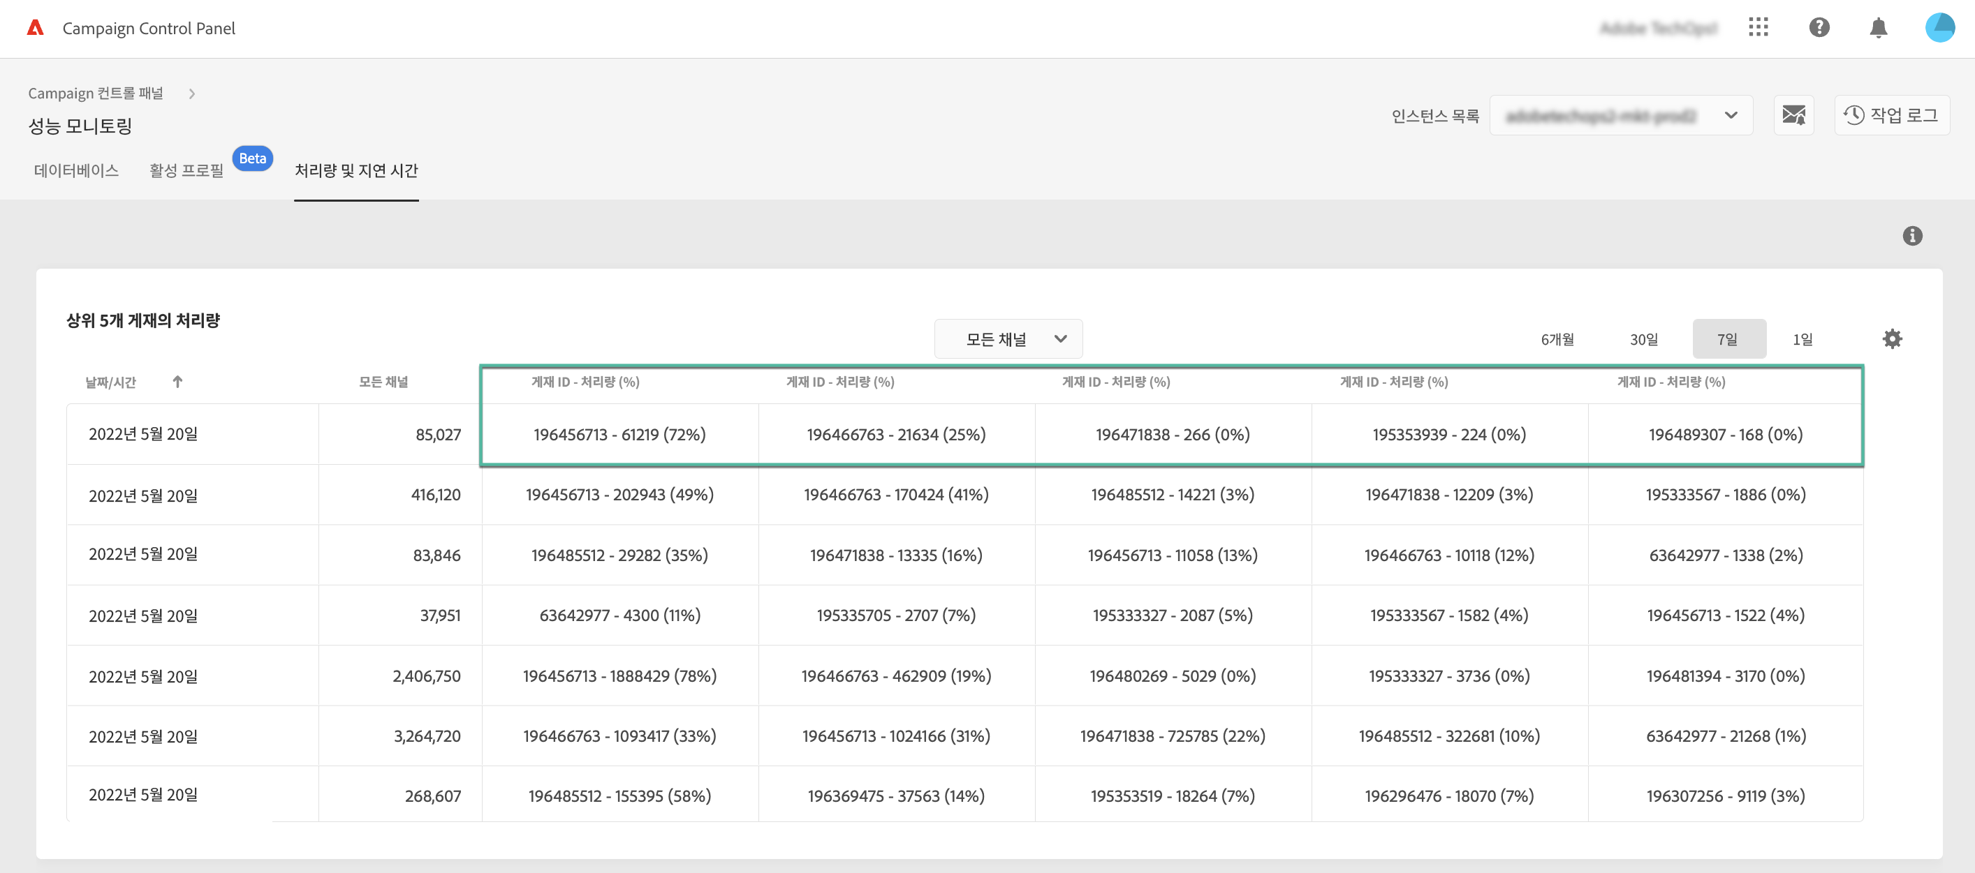Screen dimensions: 1975x873
Task: Select the 30일 time range
Action: 1643,339
